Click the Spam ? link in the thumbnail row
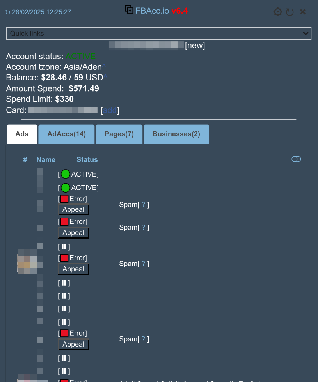318x382 pixels. pyautogui.click(x=144, y=264)
